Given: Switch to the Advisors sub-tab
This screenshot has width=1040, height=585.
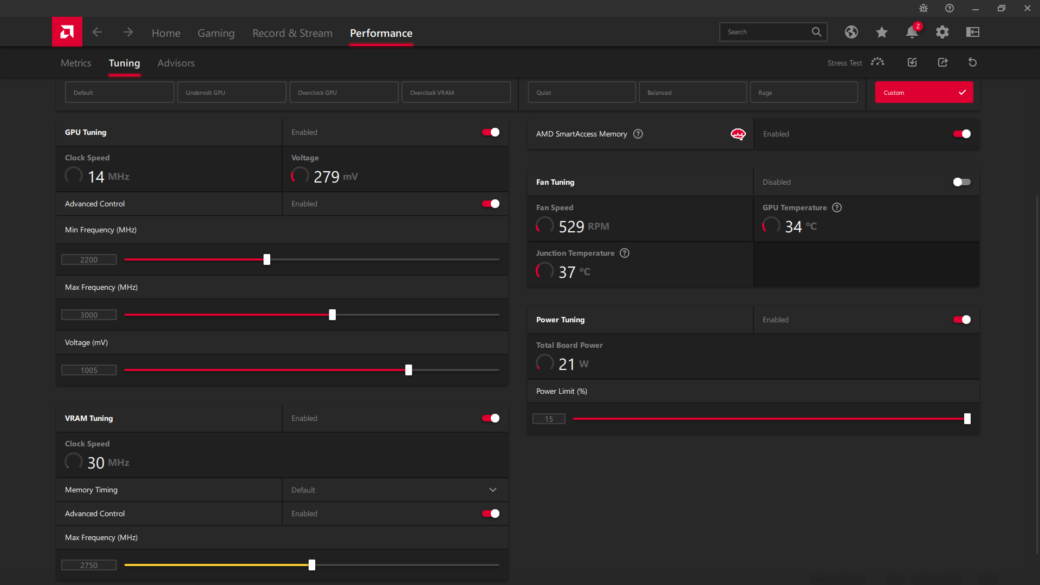Looking at the screenshot, I should (176, 63).
